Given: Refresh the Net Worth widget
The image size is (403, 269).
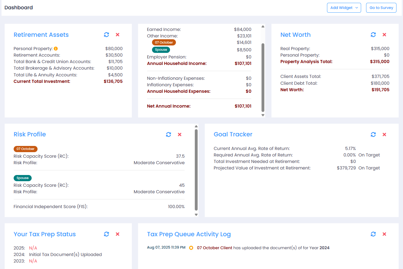Looking at the screenshot, I should click(x=373, y=35).
